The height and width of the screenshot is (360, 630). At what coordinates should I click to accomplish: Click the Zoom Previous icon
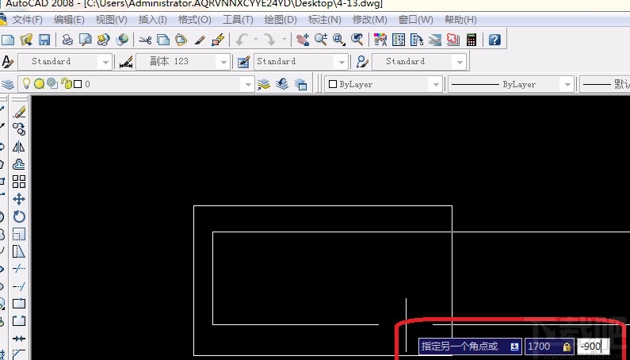click(357, 40)
